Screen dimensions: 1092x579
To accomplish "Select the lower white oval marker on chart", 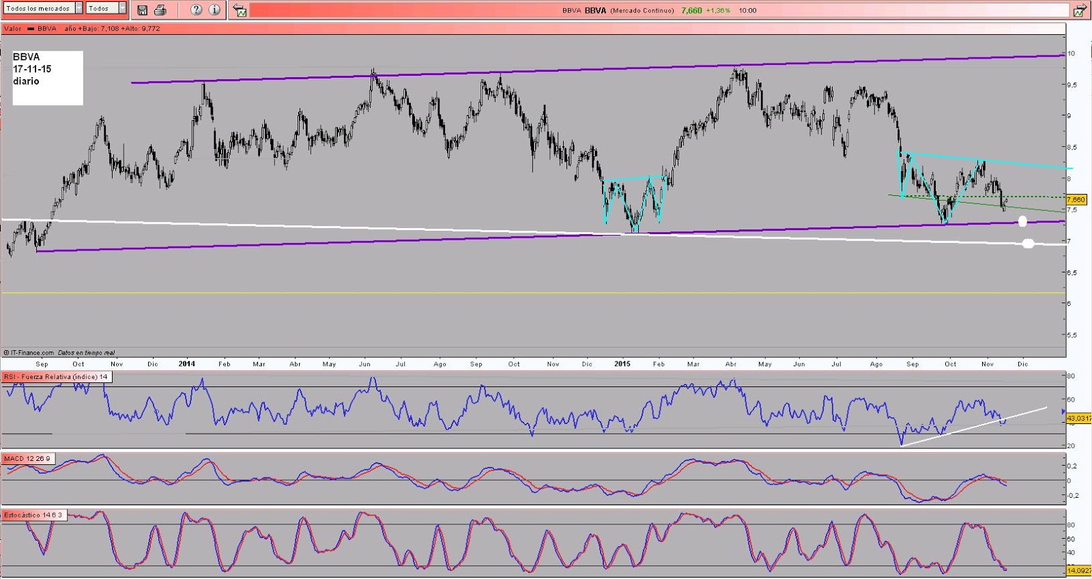I will click(x=1029, y=244).
